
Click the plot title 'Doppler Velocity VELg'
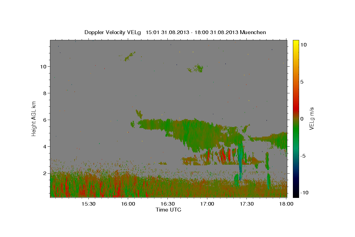(113, 32)
